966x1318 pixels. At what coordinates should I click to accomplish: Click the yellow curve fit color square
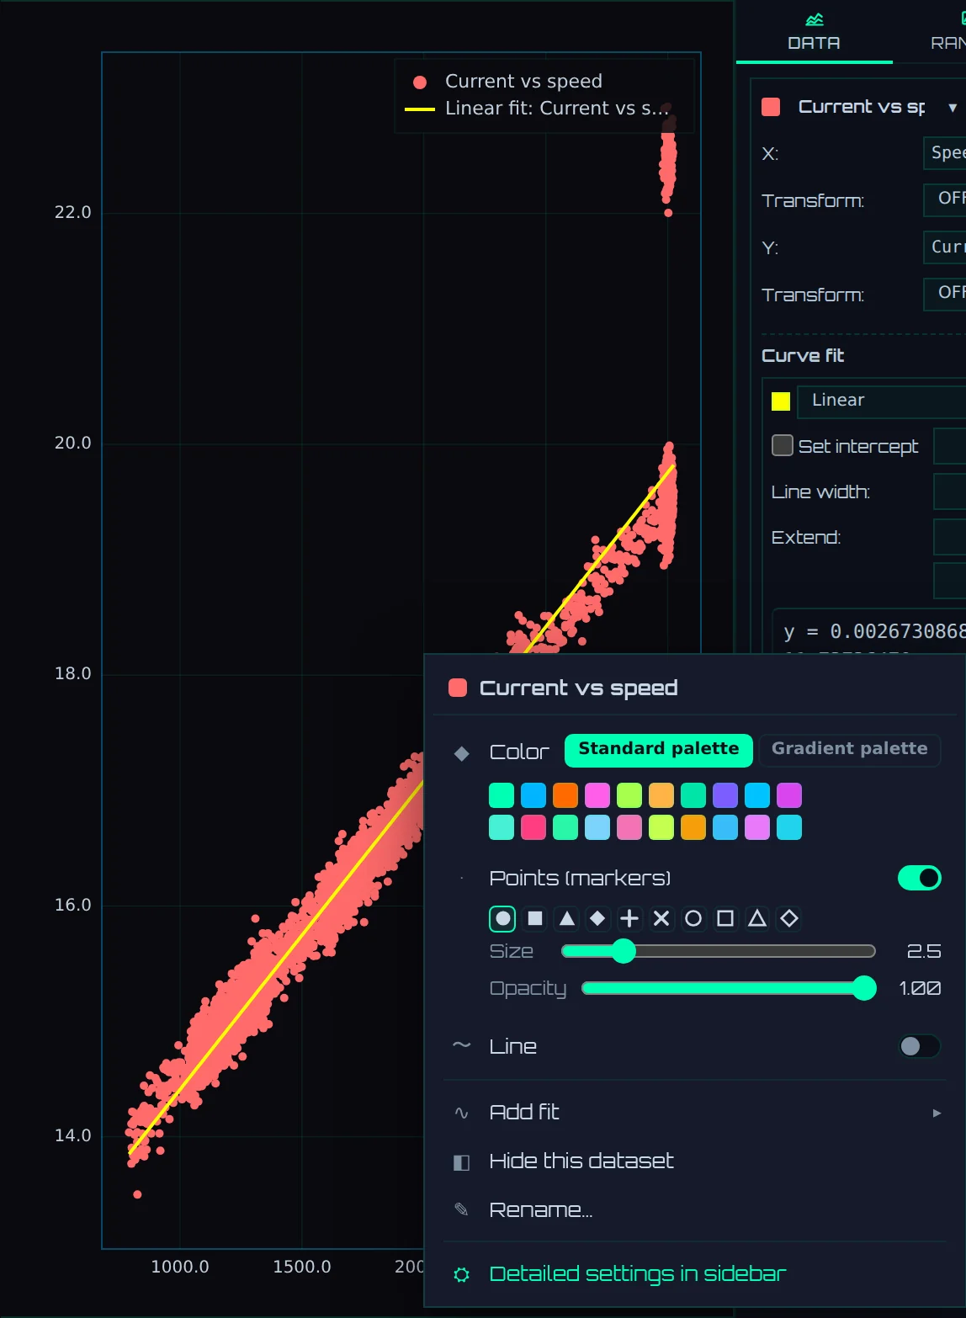click(781, 401)
